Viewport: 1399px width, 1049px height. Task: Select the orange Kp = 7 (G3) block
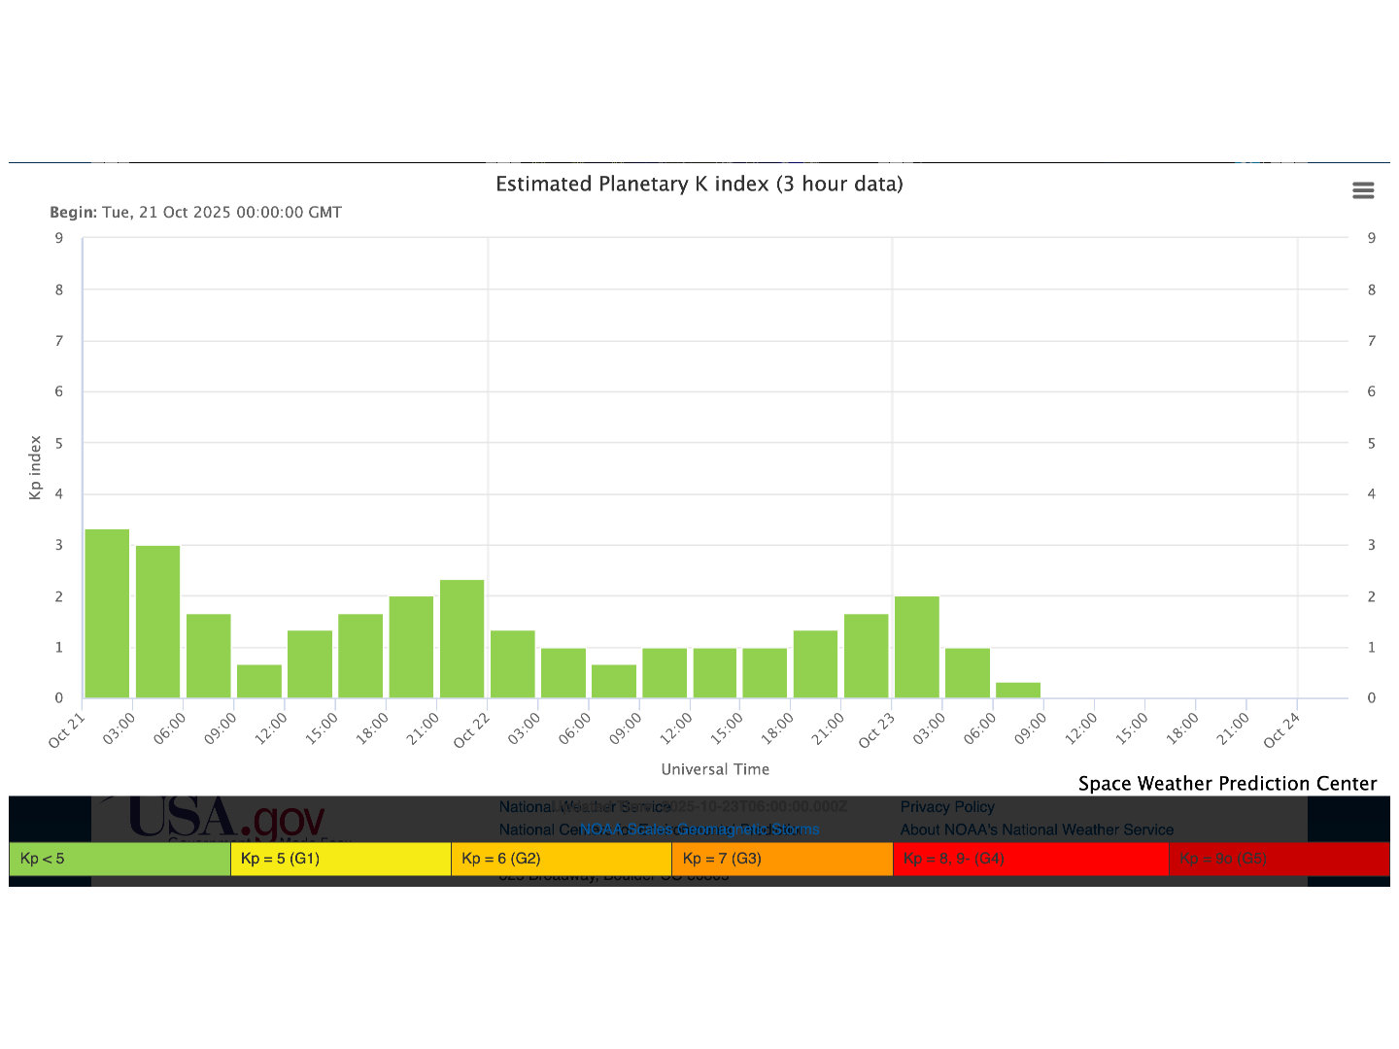click(781, 859)
